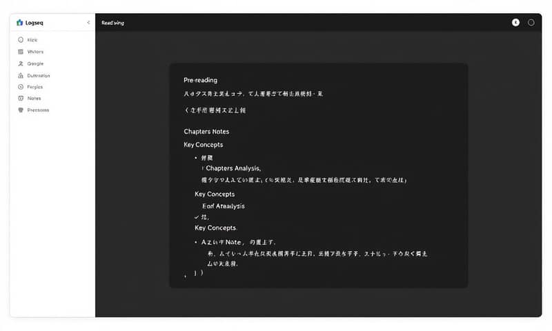Click the white circular avatar icon
This screenshot has width=552, height=331.
(515, 23)
